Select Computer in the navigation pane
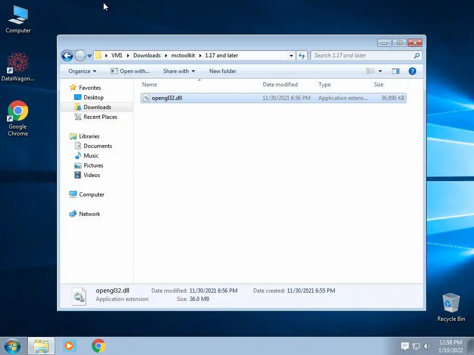Screen dimensions: 474x355 [x=92, y=195]
